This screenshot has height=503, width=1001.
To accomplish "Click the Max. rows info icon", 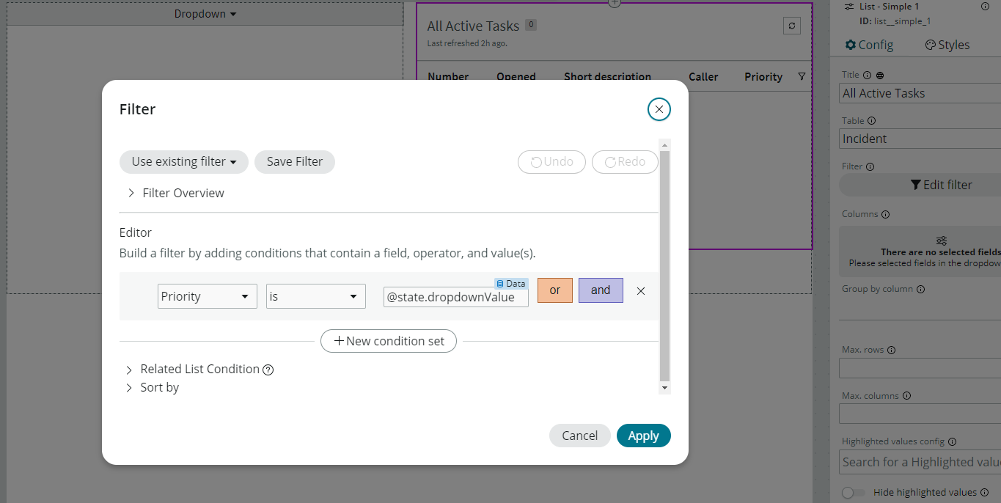I will pyautogui.click(x=891, y=350).
